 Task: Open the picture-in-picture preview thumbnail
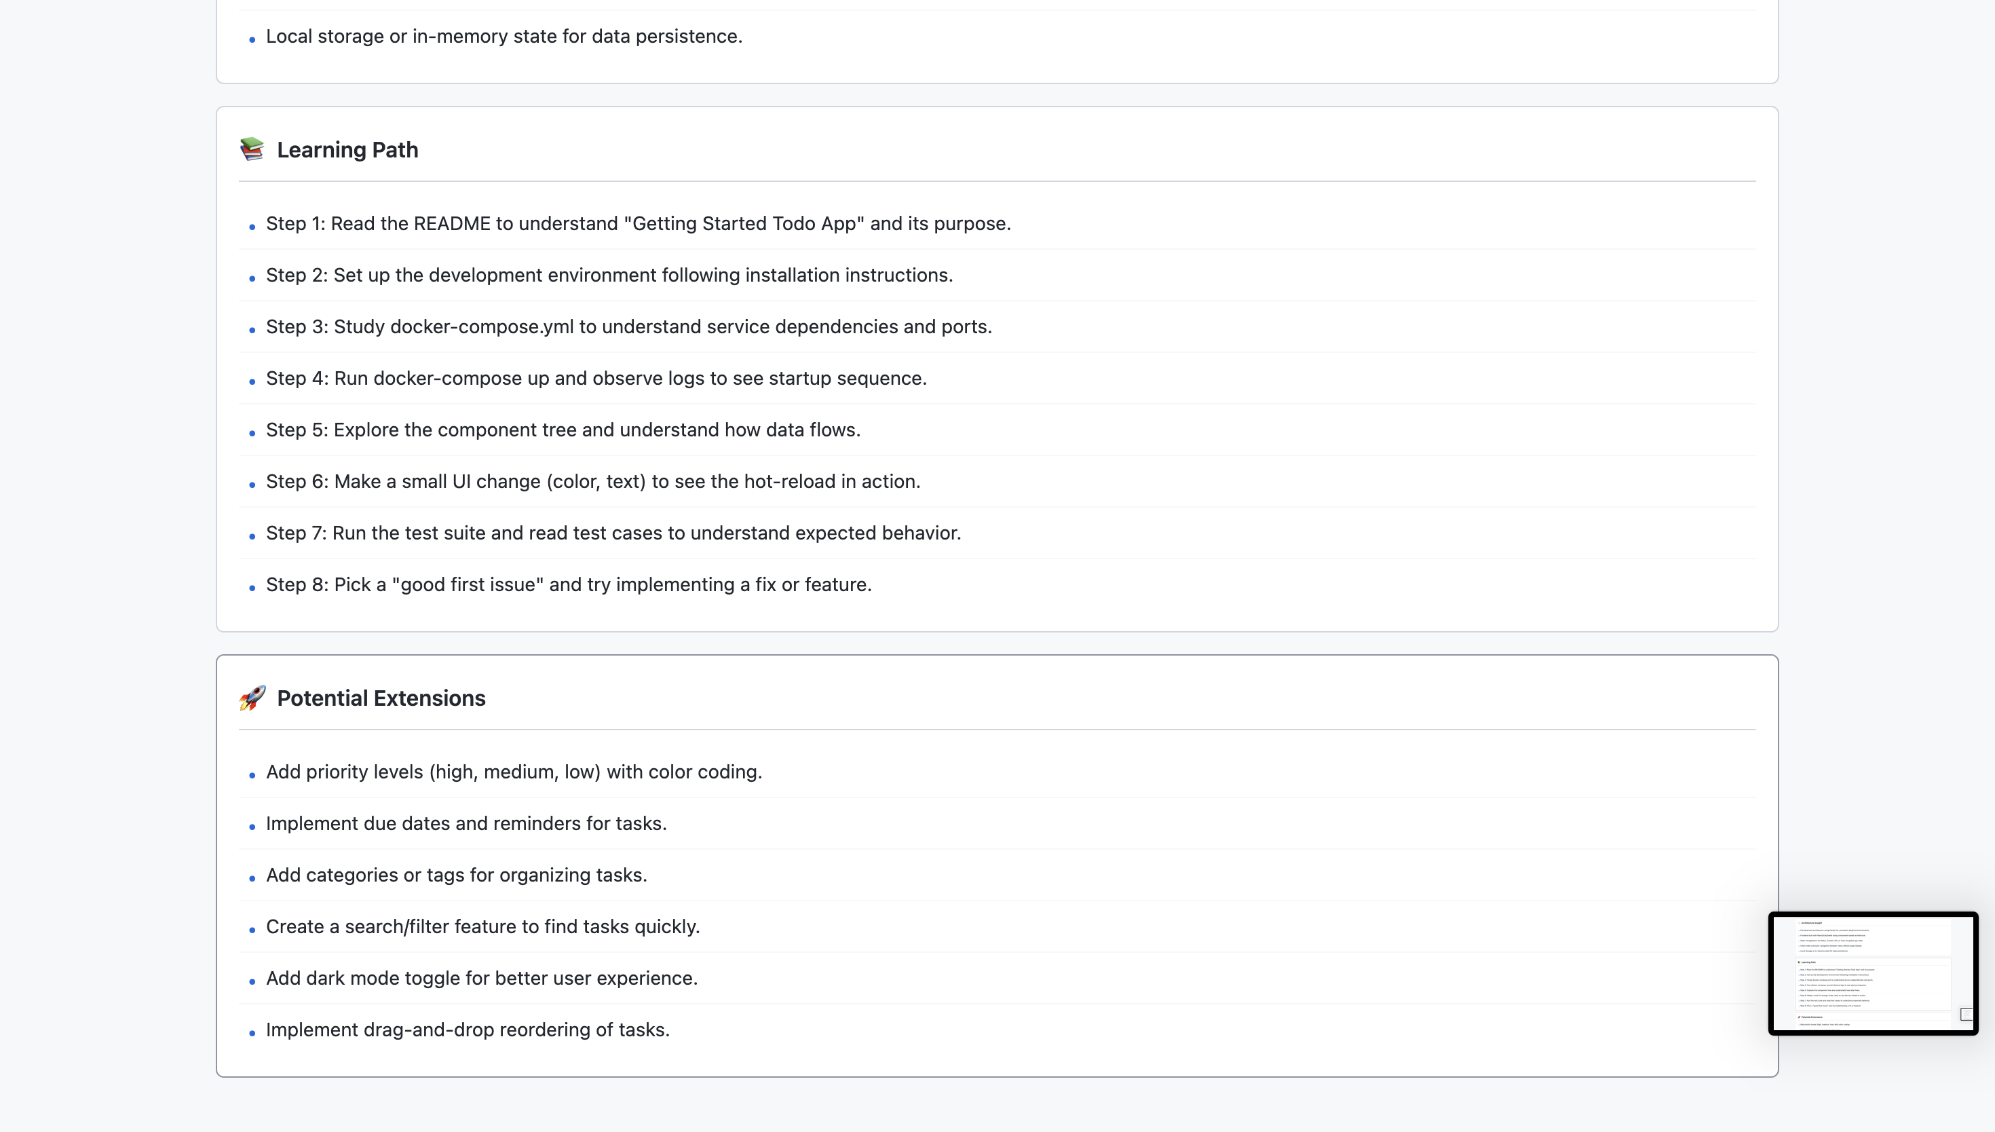1873,973
